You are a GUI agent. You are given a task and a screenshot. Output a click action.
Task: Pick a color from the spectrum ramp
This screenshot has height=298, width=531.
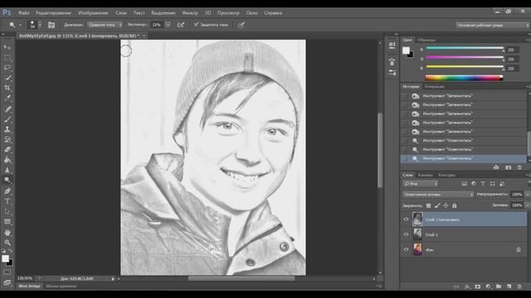tap(464, 78)
